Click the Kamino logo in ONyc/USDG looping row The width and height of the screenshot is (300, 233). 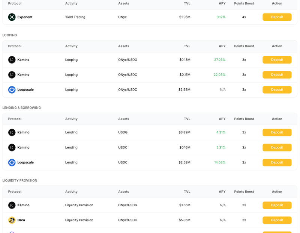(x=12, y=60)
